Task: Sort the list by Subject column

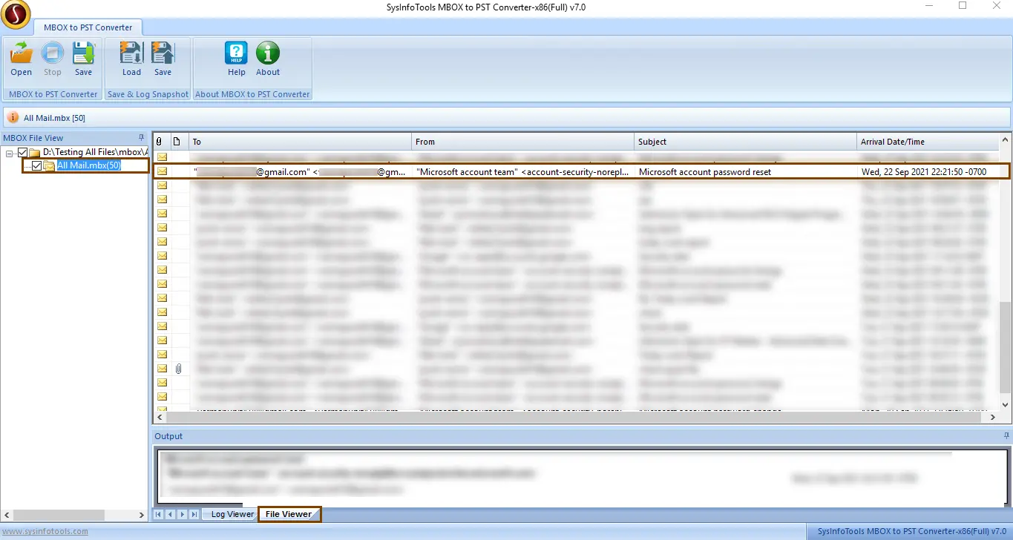Action: (746, 142)
